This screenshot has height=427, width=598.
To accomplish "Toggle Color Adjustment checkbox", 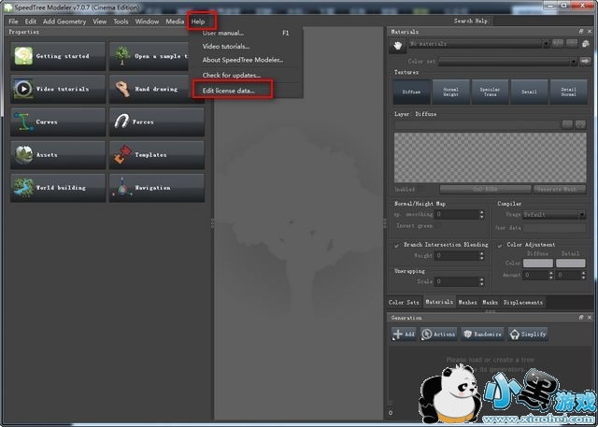I will tap(500, 246).
